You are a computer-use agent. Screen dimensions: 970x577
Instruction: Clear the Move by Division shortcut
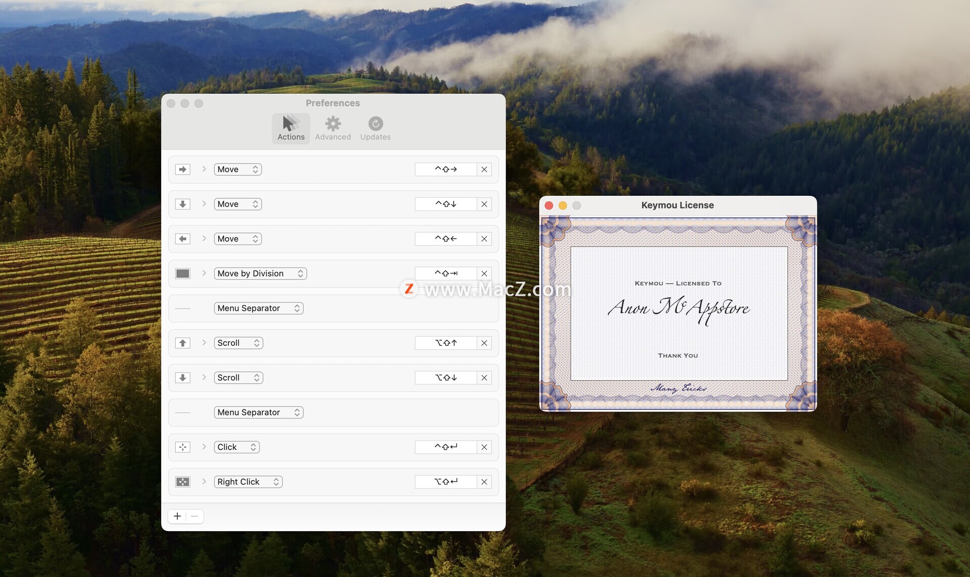tap(484, 274)
